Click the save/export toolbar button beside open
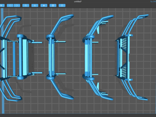 click(x=17, y=6)
